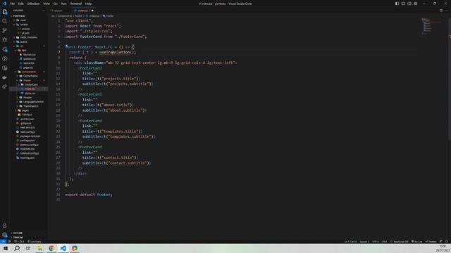Toggle bottom panel layout button

pyautogui.click(x=403, y=4)
